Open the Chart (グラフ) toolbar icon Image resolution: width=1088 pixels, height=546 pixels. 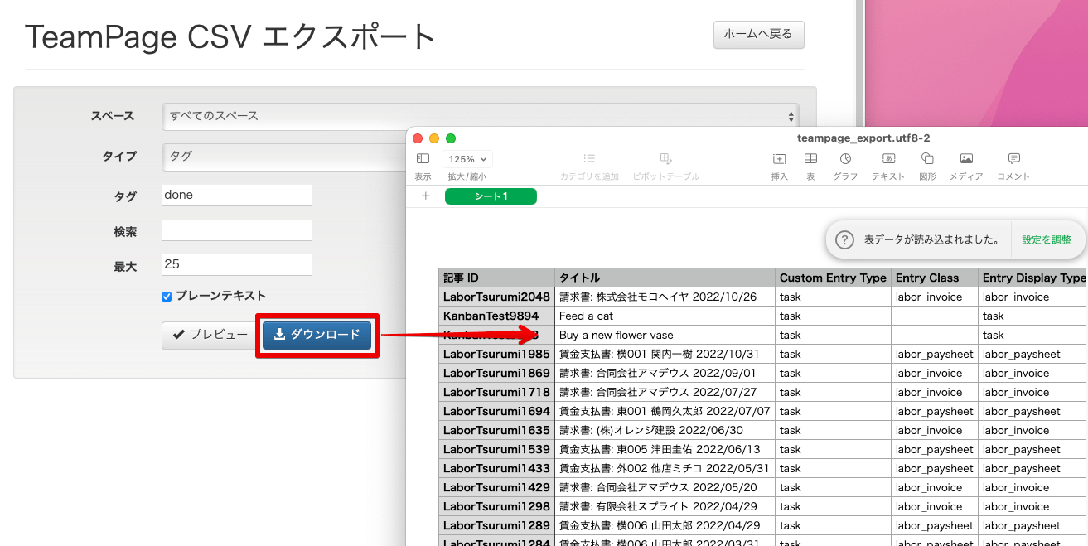(845, 158)
